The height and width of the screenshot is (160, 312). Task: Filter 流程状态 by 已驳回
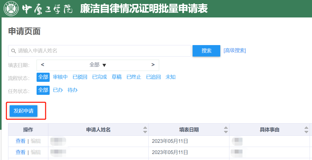pos(80,77)
